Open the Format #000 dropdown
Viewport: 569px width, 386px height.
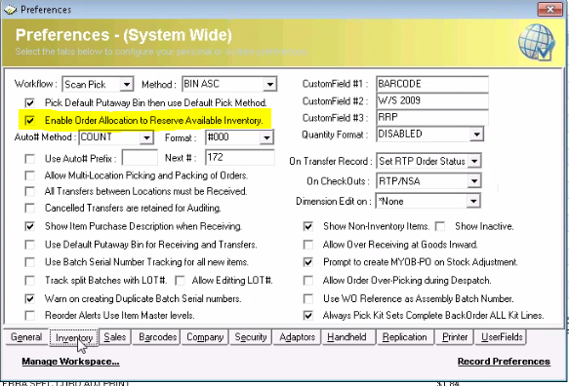click(266, 137)
